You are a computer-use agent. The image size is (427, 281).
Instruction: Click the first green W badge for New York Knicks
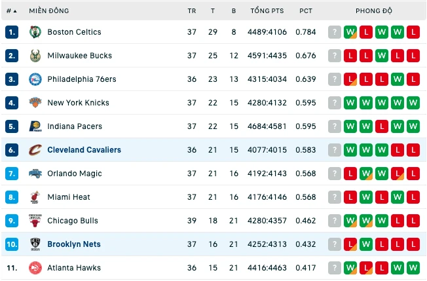tap(350, 103)
